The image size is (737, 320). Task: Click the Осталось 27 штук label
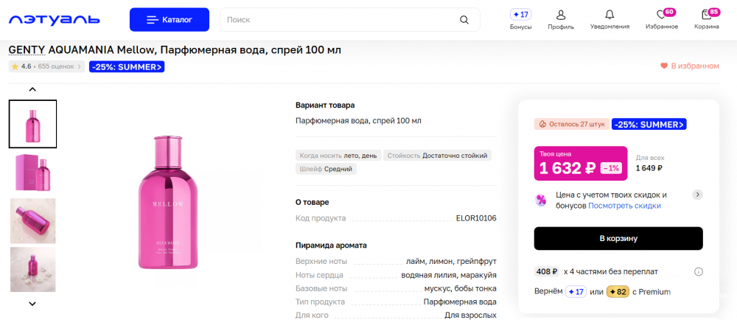pyautogui.click(x=572, y=125)
